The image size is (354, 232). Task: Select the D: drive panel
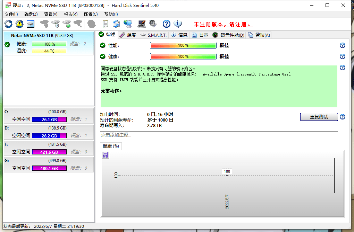click(49, 132)
